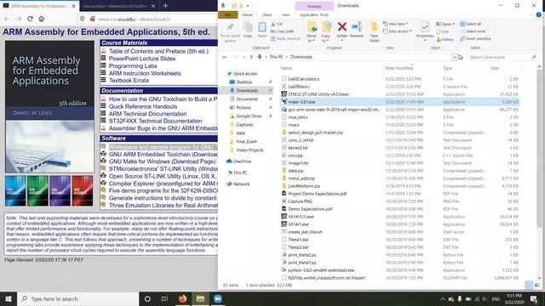Click Select all in ribbon
The width and height of the screenshot is (545, 306).
(x=471, y=24)
